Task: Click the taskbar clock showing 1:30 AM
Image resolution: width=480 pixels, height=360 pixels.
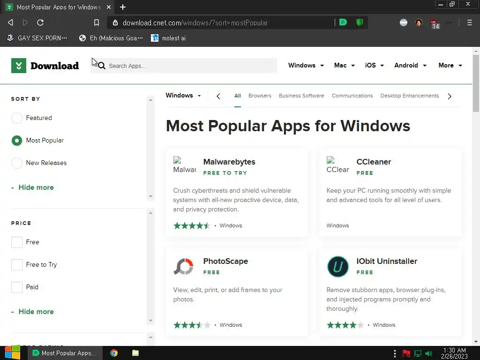Action: tap(454, 353)
